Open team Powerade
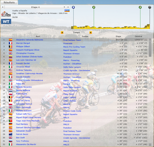Image resolution: width=154 pixels, height=147 pixels. click(68, 43)
